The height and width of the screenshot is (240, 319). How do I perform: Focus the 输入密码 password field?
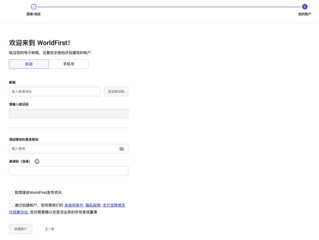(x=69, y=149)
